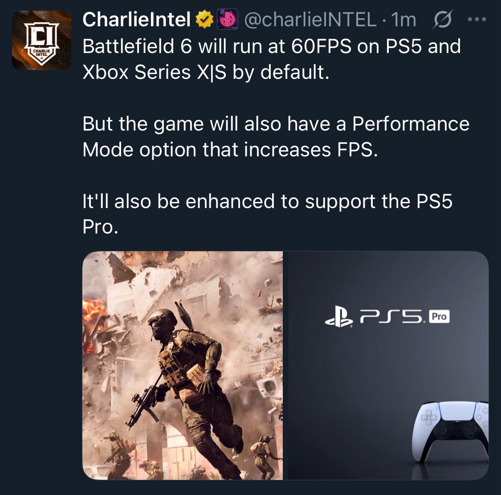Screen dimensions: 501x495
Task: Open the @charlieINTEL handle link
Action: point(310,20)
